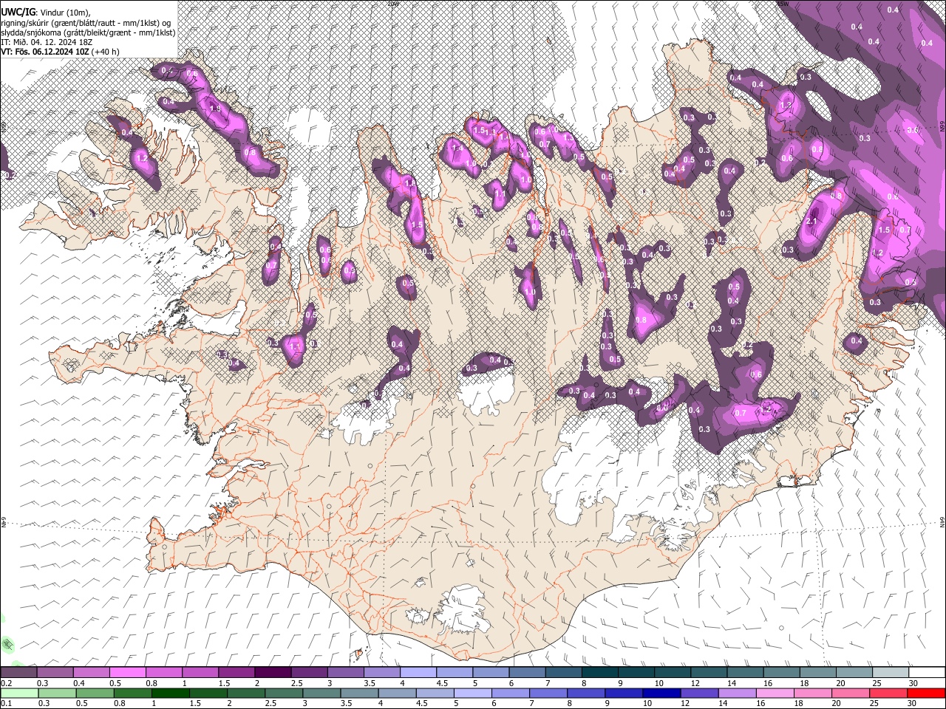The image size is (946, 709).
Task: Click the light grey 25–30 snow scale swatch
Action: (891, 672)
